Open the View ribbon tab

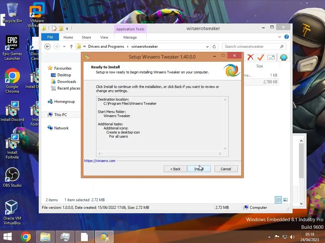click(104, 37)
